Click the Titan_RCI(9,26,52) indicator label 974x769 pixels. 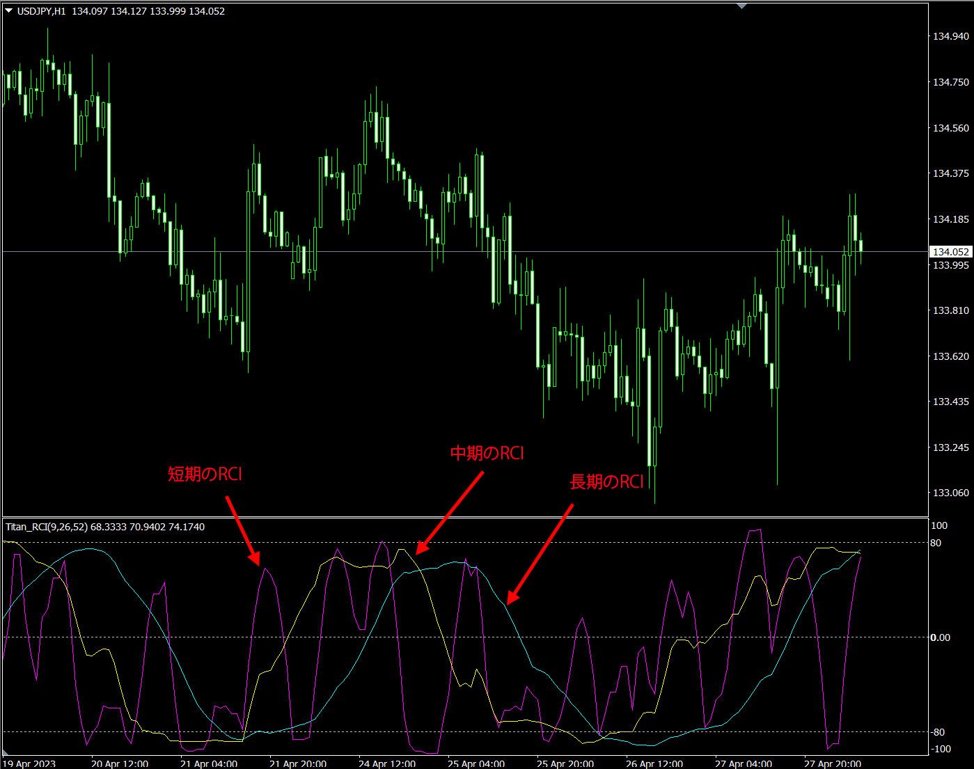click(x=47, y=527)
